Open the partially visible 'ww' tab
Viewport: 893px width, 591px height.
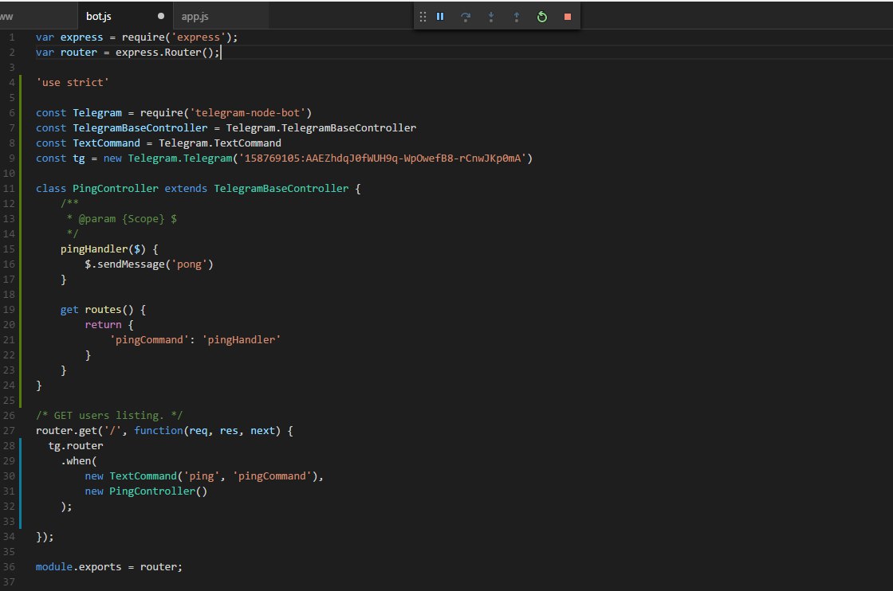click(6, 17)
